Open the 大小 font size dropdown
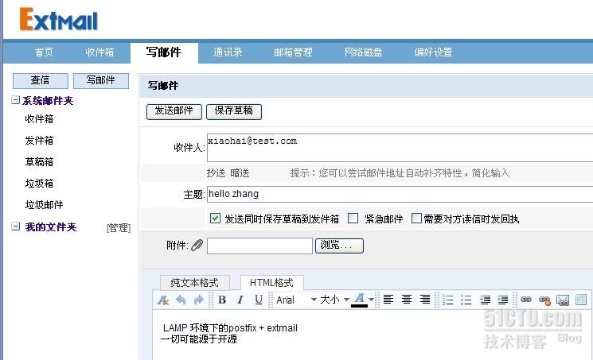Viewport: 593px width, 360px height. click(334, 300)
